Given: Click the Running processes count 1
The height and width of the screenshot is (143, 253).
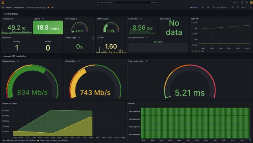Looking at the screenshot, I should pyautogui.click(x=17, y=48).
